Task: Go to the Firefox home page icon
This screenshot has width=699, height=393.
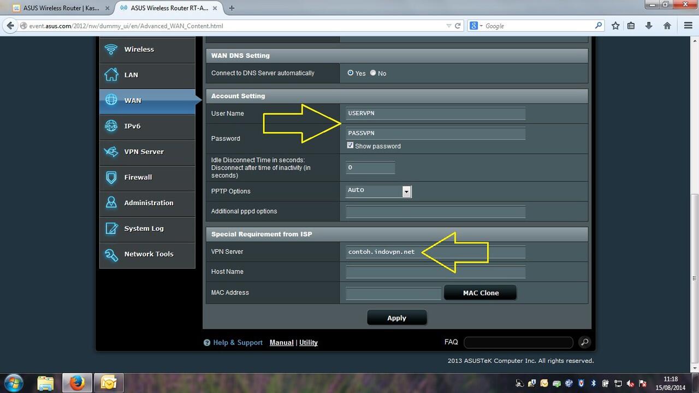Action: point(667,26)
